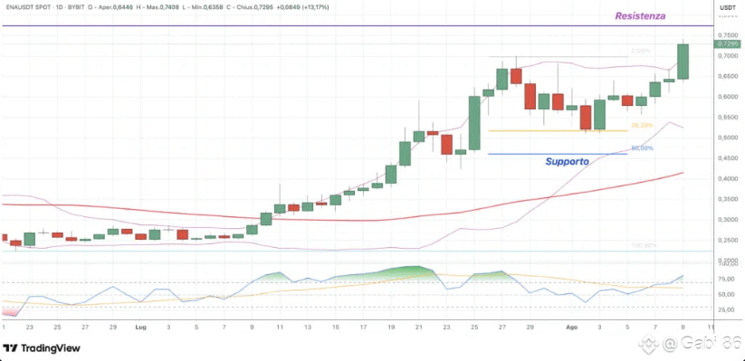The width and height of the screenshot is (745, 361).
Task: Click the 13 date label on time axis
Action: pyautogui.click(x=308, y=328)
